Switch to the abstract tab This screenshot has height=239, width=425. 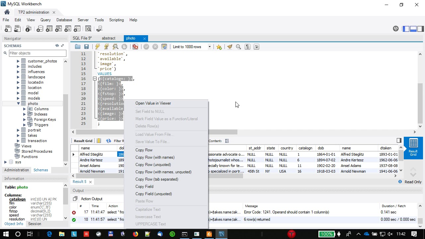[109, 38]
